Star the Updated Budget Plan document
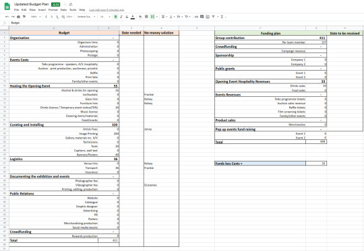This screenshot has height=251, width=364. click(65, 5)
